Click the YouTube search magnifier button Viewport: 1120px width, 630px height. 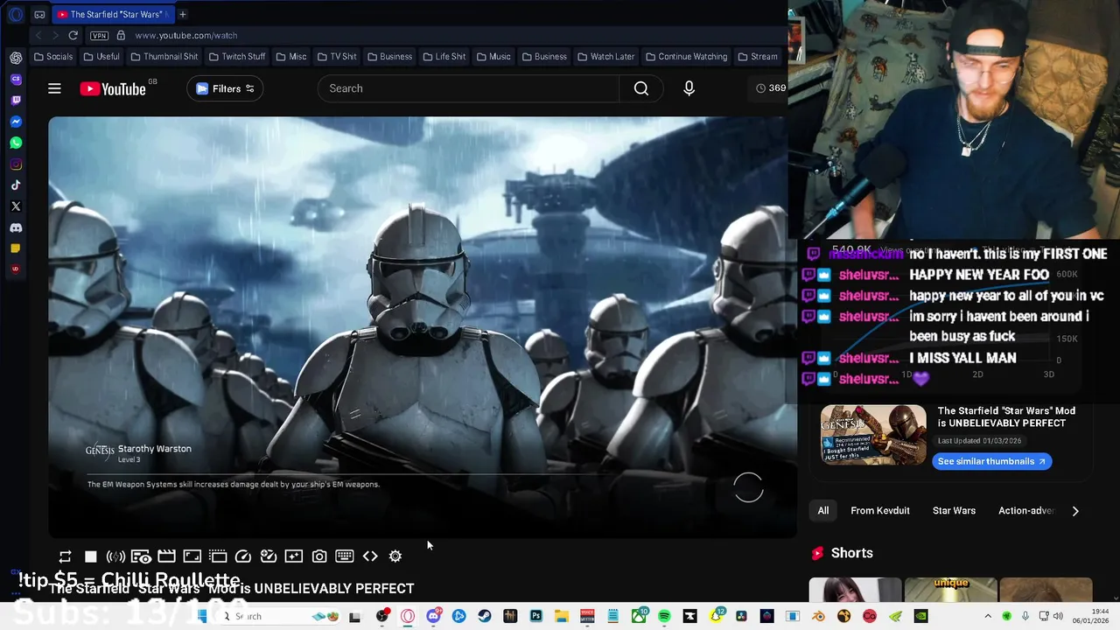641,88
